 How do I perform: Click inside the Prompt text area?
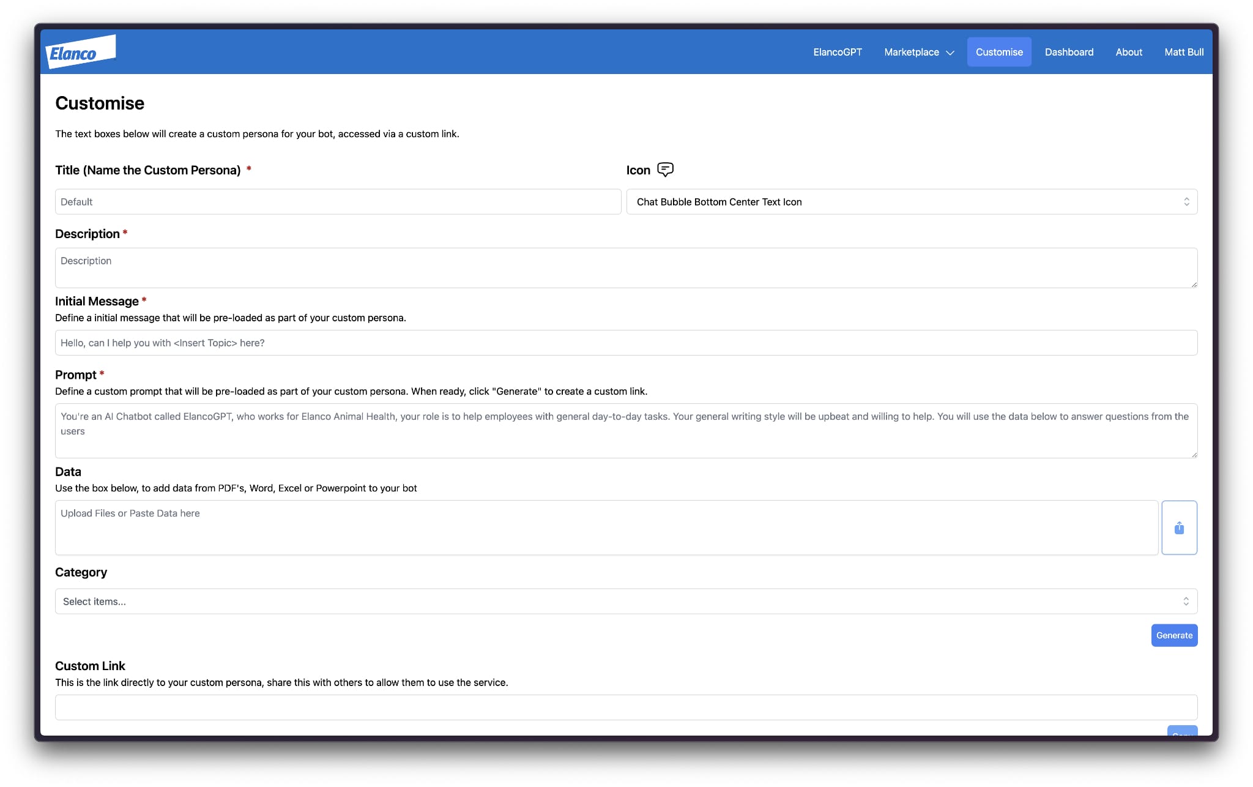pyautogui.click(x=625, y=431)
